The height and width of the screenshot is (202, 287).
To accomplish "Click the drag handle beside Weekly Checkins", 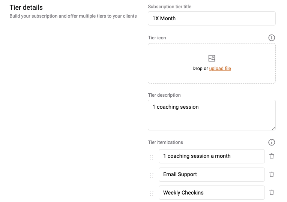I will [152, 194].
